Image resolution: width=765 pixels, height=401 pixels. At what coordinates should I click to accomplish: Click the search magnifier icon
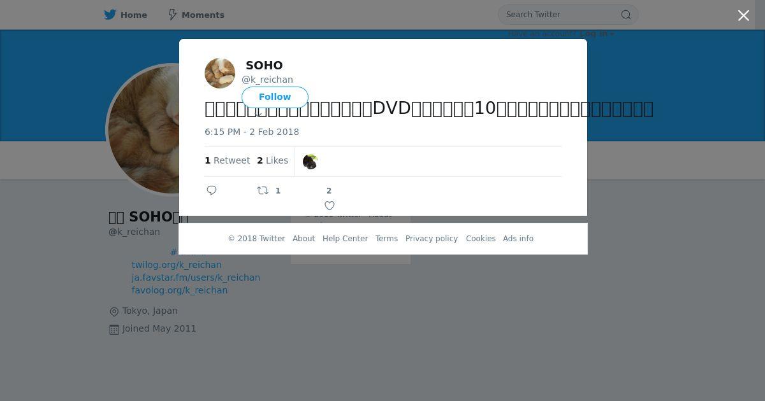pyautogui.click(x=626, y=15)
